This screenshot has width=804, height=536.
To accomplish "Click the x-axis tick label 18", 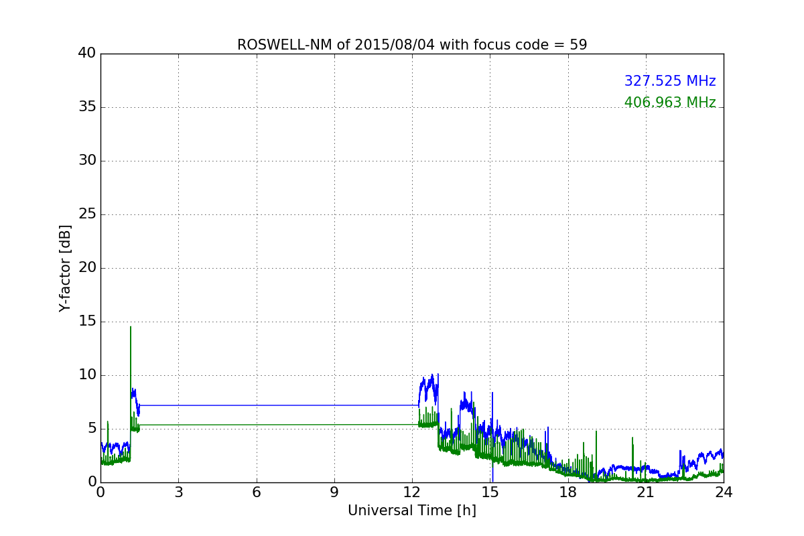I will pos(568,492).
